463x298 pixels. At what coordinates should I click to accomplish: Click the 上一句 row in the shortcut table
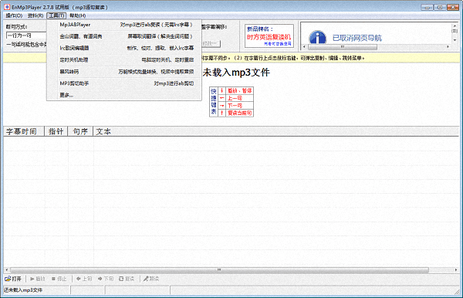coord(235,98)
